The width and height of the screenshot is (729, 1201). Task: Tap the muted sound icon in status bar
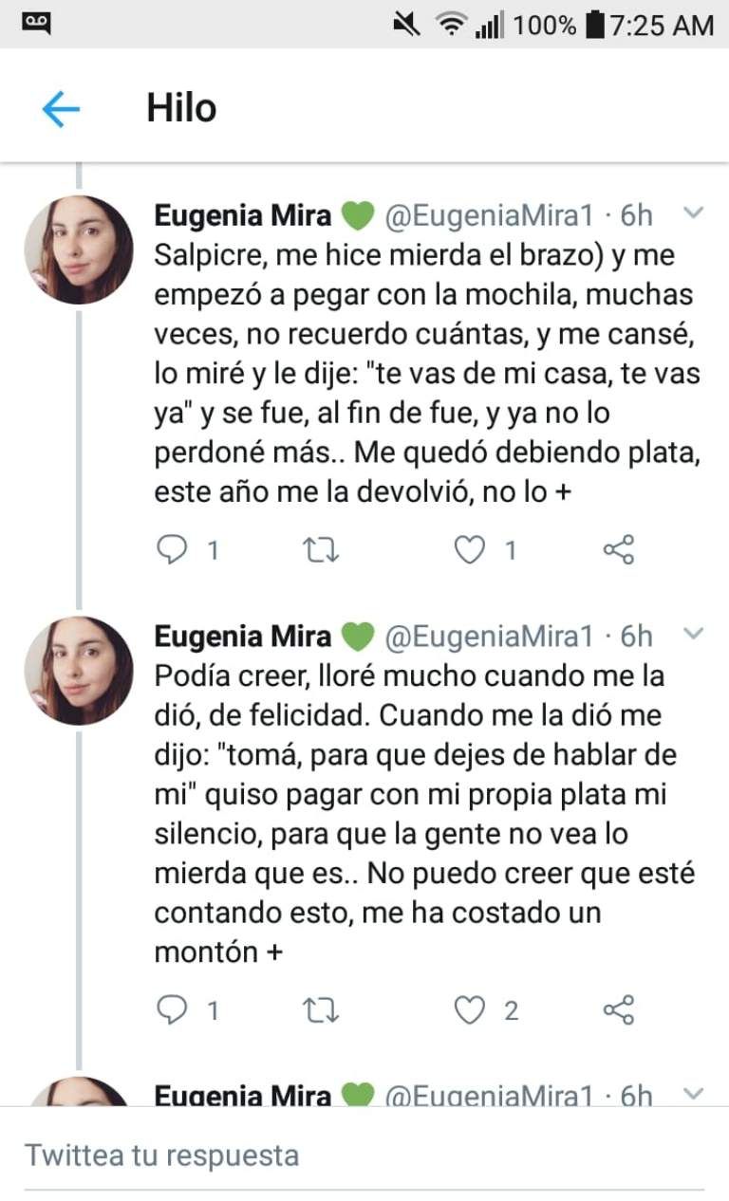pyautogui.click(x=407, y=25)
